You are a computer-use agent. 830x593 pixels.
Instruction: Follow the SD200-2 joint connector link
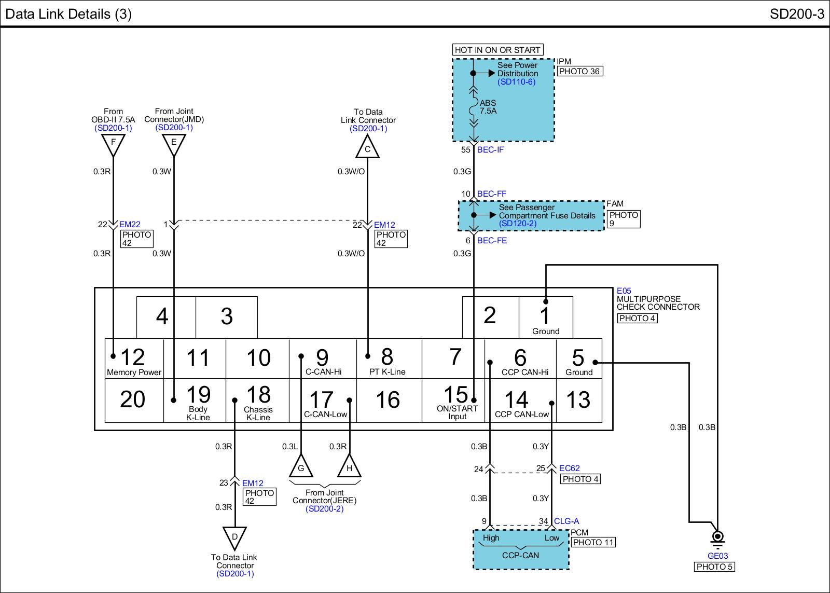pyautogui.click(x=325, y=509)
